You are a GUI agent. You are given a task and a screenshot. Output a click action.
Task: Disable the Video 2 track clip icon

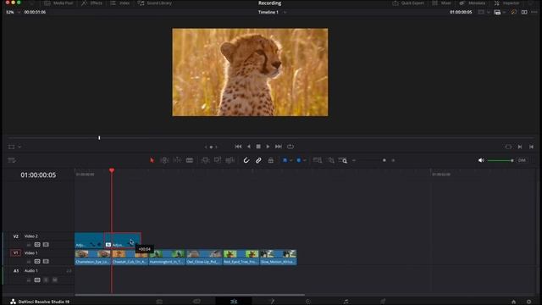coord(46,245)
